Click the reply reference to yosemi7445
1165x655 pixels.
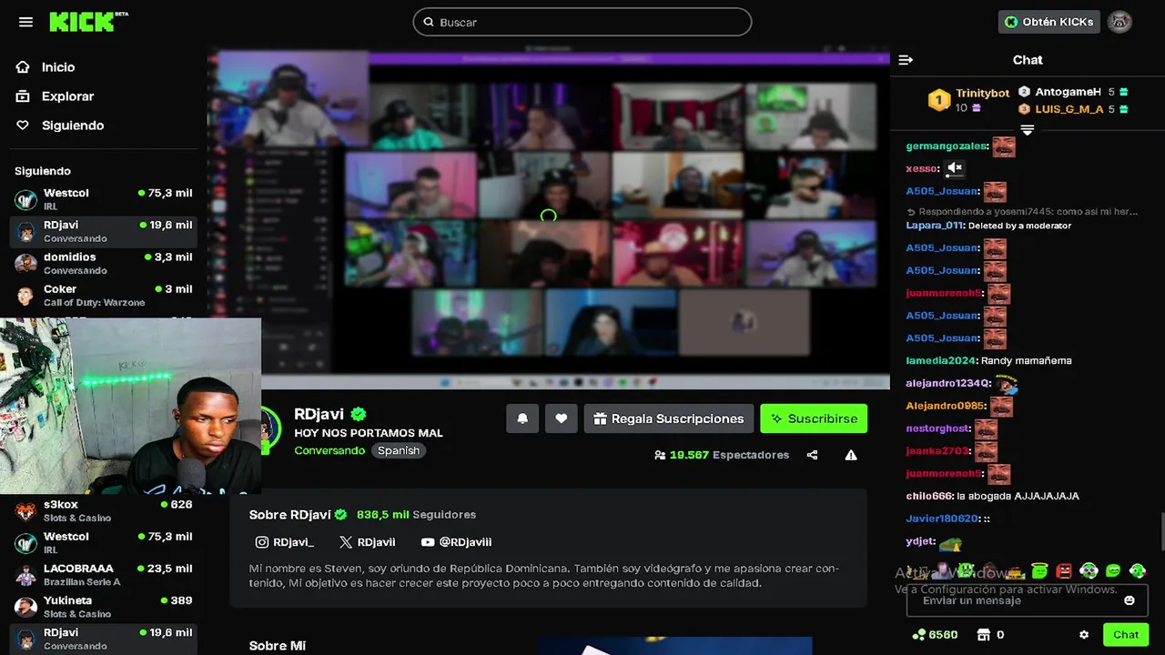[1022, 212]
